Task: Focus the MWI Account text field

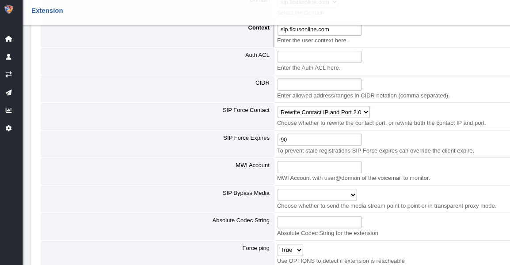Action: click(319, 167)
